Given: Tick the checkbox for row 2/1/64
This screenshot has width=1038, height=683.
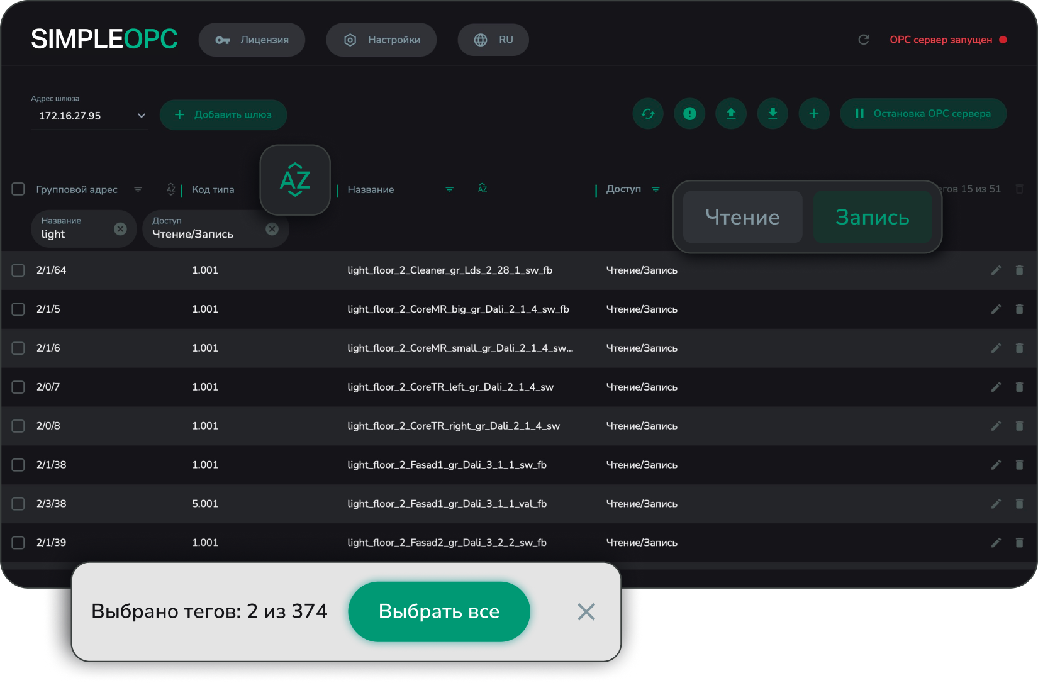Looking at the screenshot, I should click(18, 270).
